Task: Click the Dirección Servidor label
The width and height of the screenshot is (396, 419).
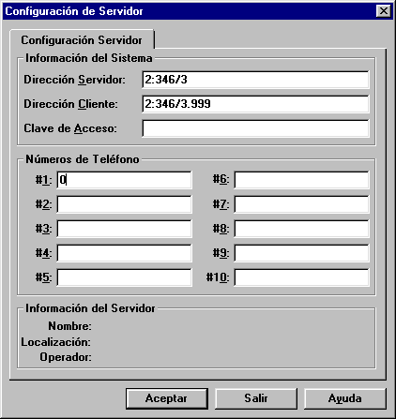Action: (74, 80)
